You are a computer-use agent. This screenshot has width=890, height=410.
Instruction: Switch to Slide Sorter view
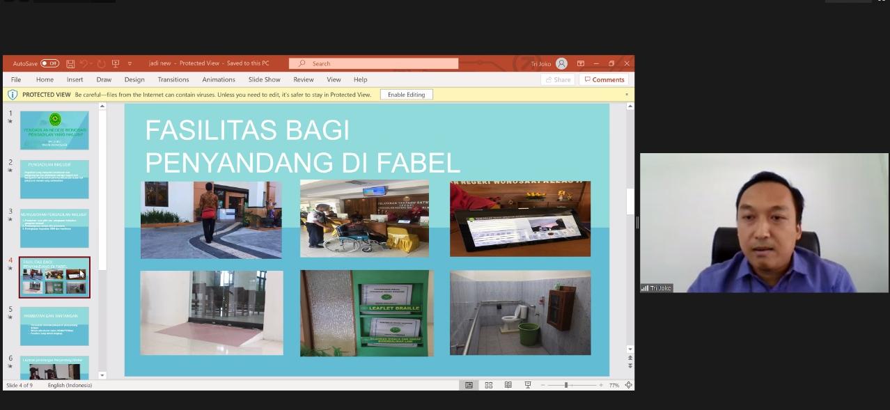pos(488,385)
